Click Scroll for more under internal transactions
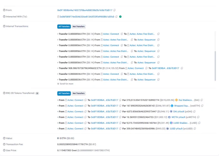Image resolution: width=219 pixels, height=156 pixels. click(65, 84)
